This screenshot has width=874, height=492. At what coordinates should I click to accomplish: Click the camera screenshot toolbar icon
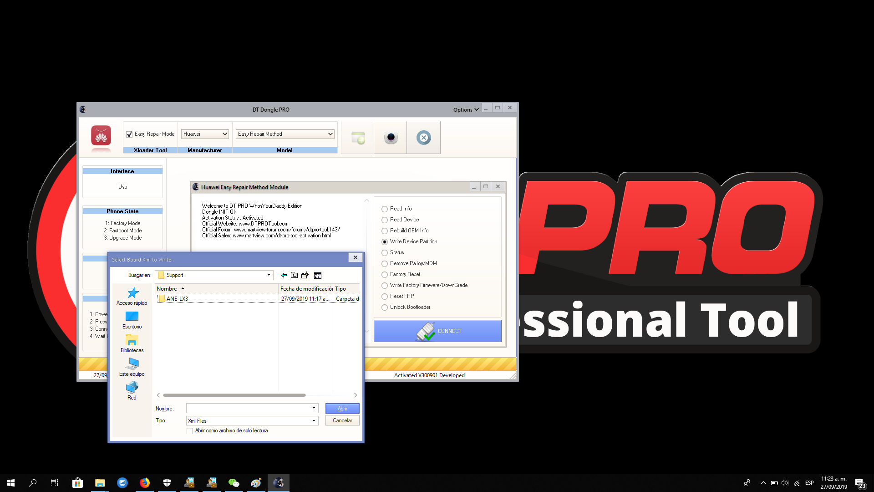(x=391, y=138)
